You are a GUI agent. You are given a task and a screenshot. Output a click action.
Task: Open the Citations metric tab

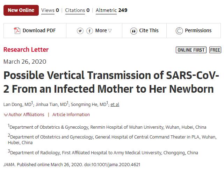[78, 10]
